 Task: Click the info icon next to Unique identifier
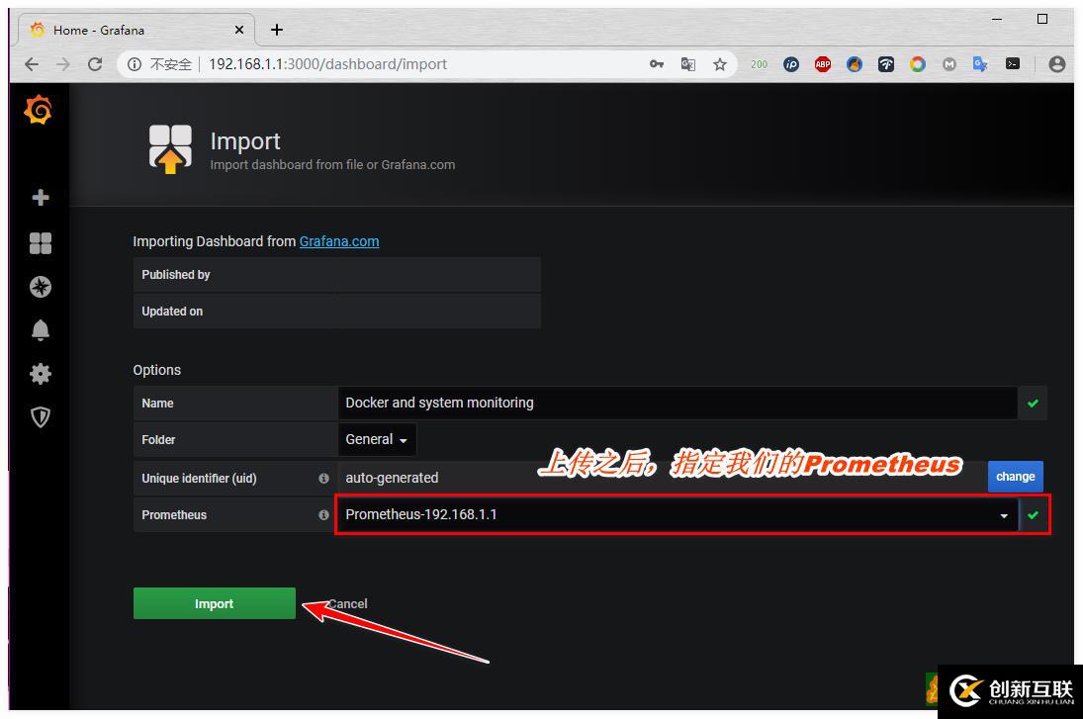pyautogui.click(x=323, y=478)
